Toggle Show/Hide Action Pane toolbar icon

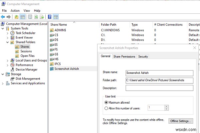click(x=56, y=17)
